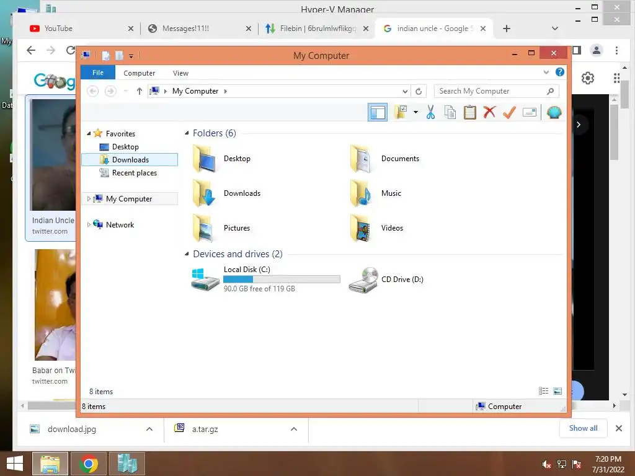Click My Computer in the address bar
Image resolution: width=635 pixels, height=476 pixels.
point(195,91)
